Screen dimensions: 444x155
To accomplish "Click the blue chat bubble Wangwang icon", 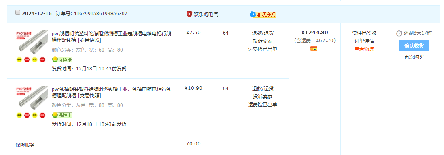I will pyautogui.click(x=253, y=14).
